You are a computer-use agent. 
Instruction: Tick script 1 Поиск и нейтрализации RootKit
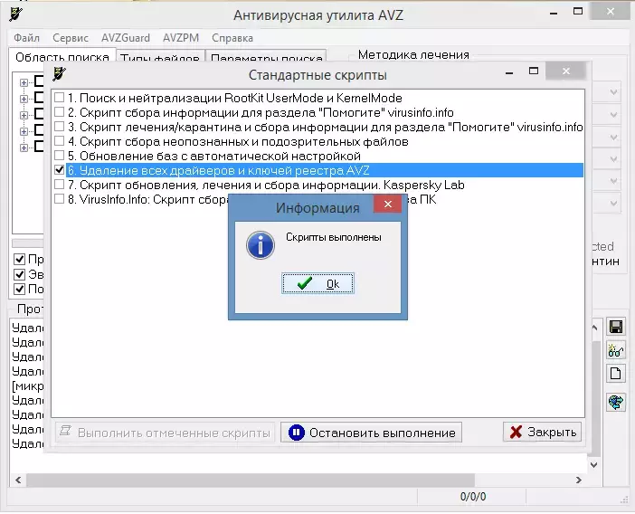coord(59,98)
